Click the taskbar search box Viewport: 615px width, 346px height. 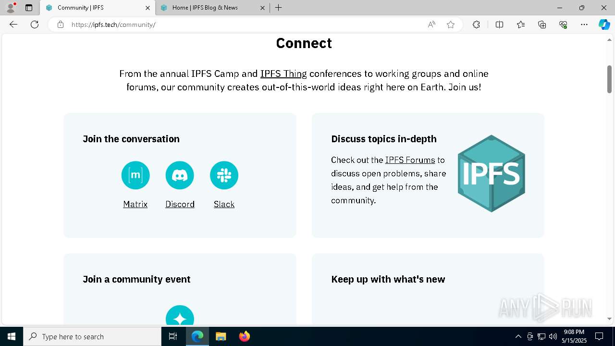pyautogui.click(x=92, y=336)
